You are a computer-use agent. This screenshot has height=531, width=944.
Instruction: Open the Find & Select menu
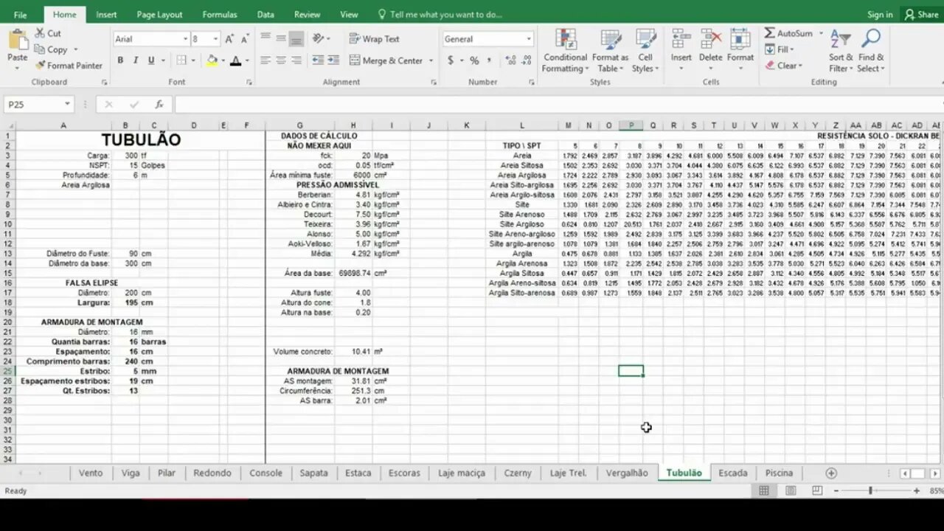point(871,50)
